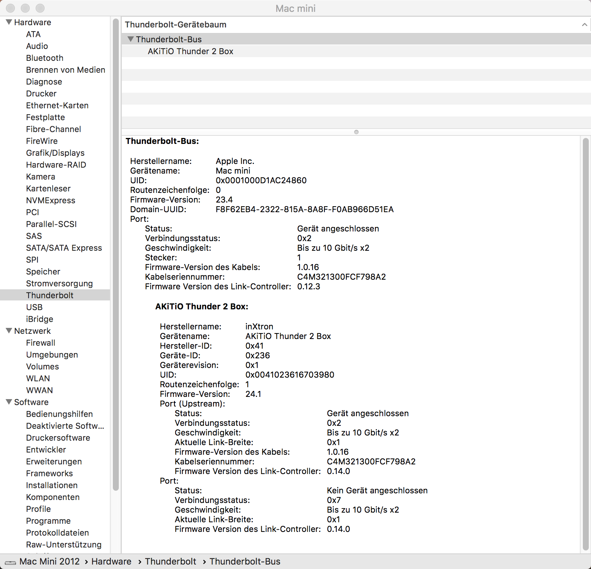
Task: Open Fibre-Channel entry
Action: click(53, 129)
